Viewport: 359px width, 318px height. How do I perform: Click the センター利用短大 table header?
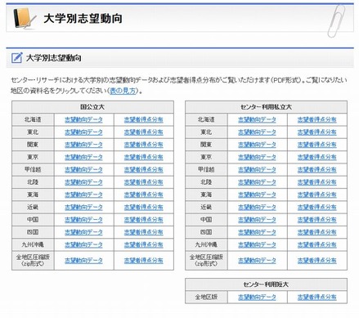point(266,284)
